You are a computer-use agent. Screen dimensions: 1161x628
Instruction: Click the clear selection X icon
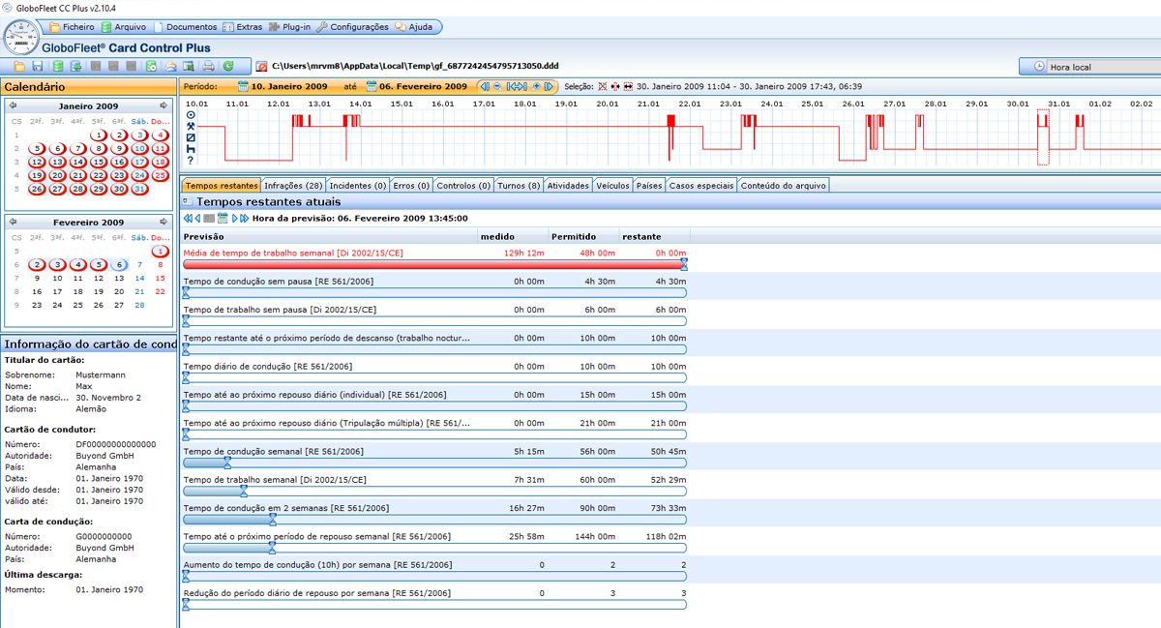tap(602, 86)
